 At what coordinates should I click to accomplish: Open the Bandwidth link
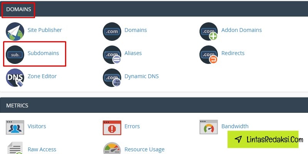point(235,126)
